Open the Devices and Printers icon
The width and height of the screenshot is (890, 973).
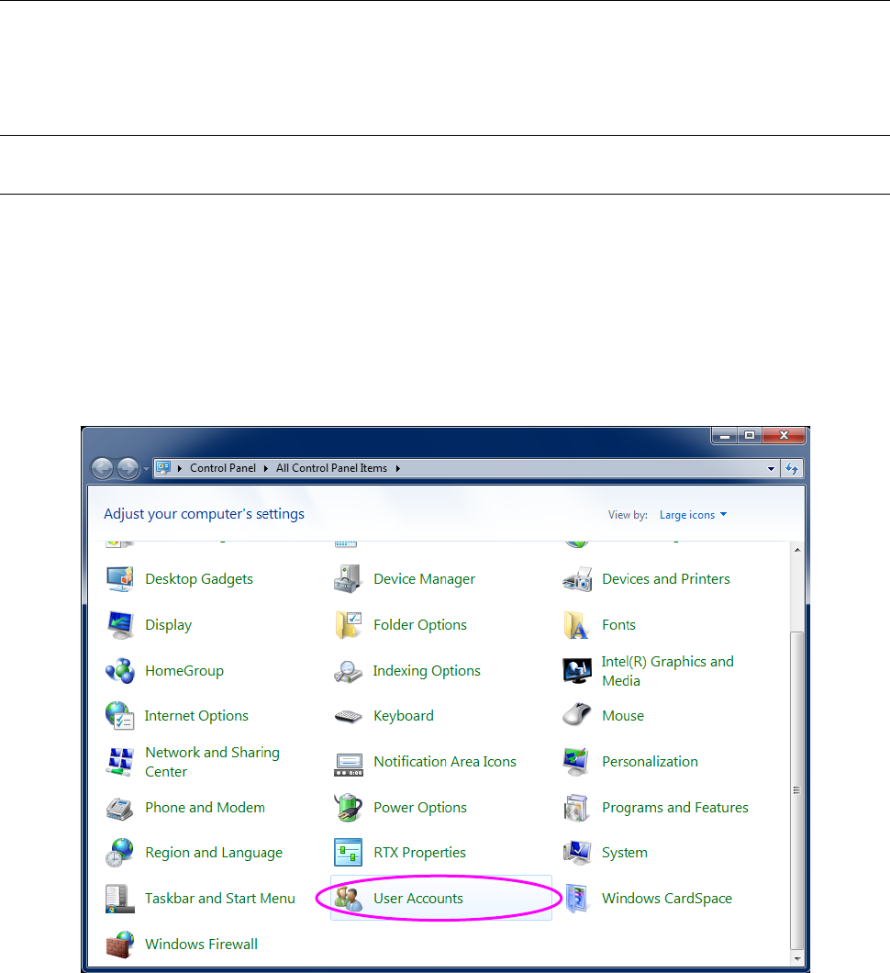577,579
